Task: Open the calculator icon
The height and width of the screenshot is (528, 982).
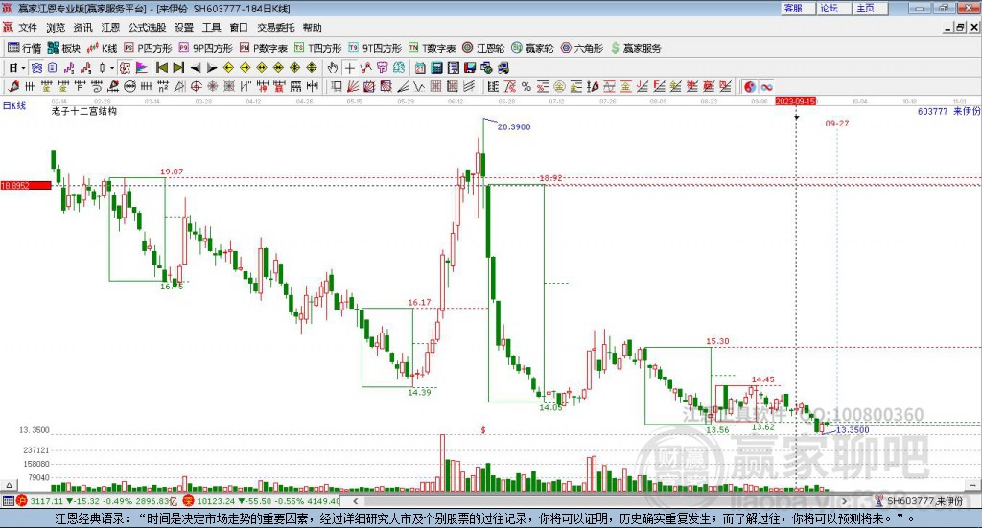Action: 436,68
